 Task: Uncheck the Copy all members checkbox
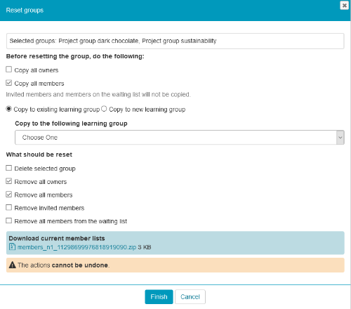coord(9,83)
